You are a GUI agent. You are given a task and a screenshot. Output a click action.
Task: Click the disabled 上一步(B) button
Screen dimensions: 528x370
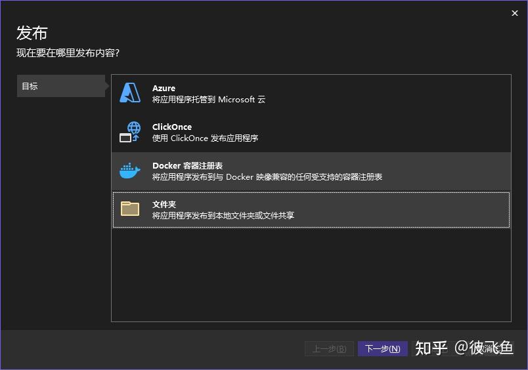point(329,349)
